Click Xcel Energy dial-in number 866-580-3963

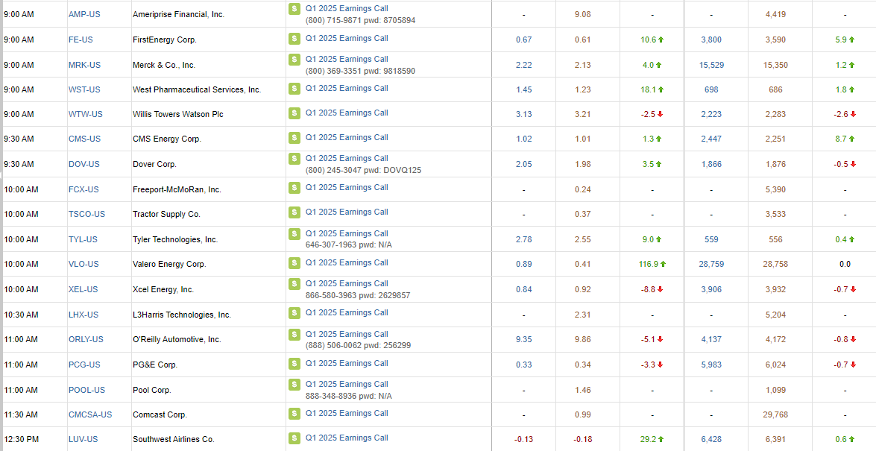pyautogui.click(x=332, y=295)
